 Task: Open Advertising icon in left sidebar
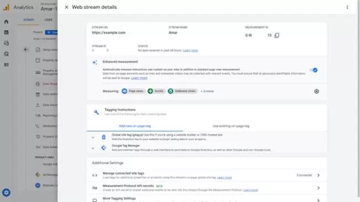(7, 54)
